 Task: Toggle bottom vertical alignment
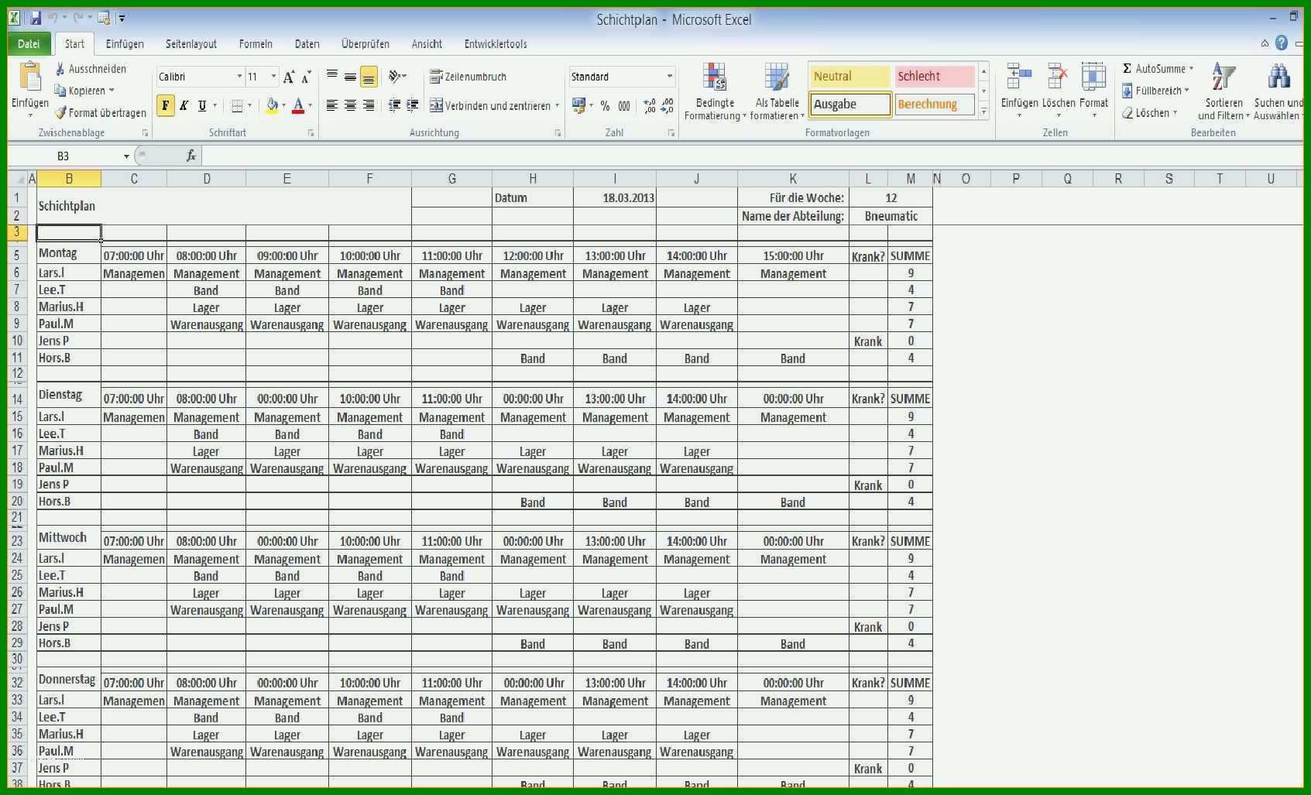[369, 77]
